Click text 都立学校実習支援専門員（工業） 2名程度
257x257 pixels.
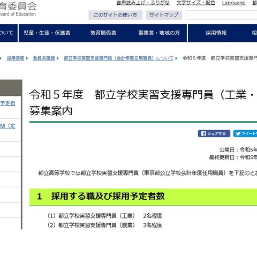[105, 216]
